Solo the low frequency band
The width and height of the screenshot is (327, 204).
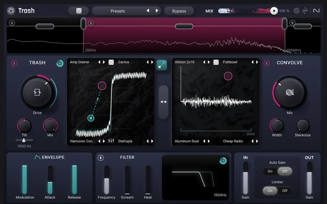[12, 23]
